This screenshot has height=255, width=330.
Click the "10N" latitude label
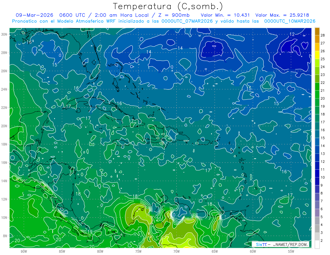point(4,217)
